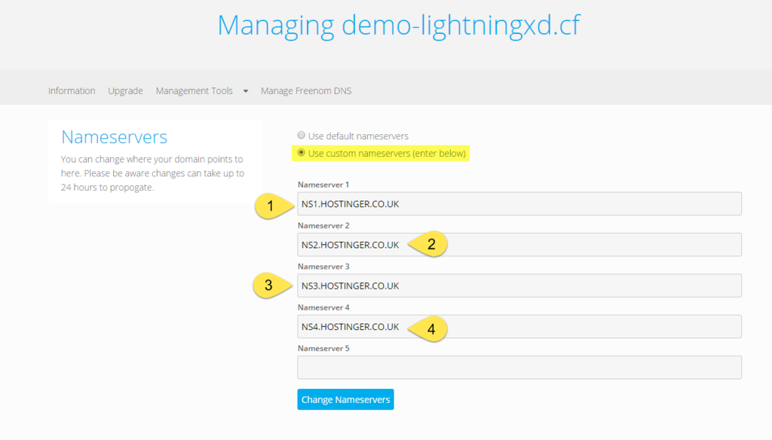The height and width of the screenshot is (440, 772).
Task: Select Use default nameservers radio
Action: pos(302,136)
